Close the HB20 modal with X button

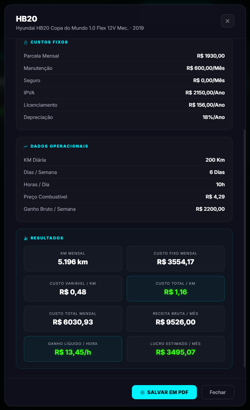227,21
